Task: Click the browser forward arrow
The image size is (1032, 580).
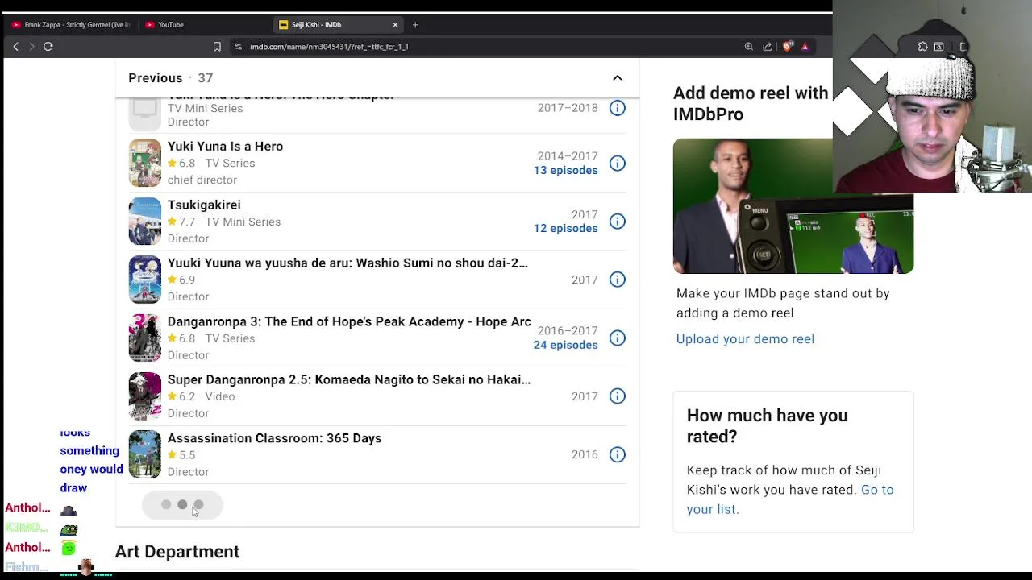Action: coord(31,47)
